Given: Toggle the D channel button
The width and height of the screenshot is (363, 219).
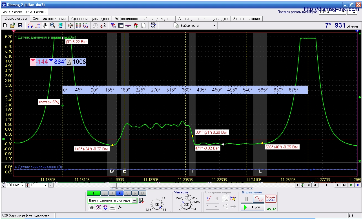Looking at the screenshot, I should coord(143,193).
